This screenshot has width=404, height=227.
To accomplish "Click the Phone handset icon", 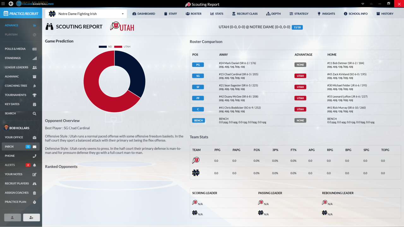I will (x=34, y=156).
